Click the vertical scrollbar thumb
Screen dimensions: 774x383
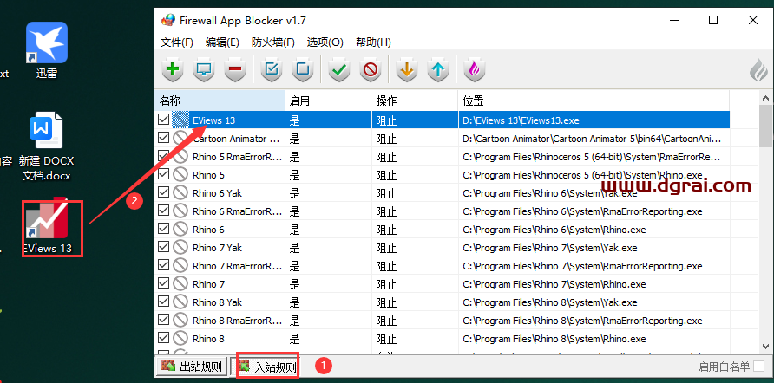tap(766, 126)
